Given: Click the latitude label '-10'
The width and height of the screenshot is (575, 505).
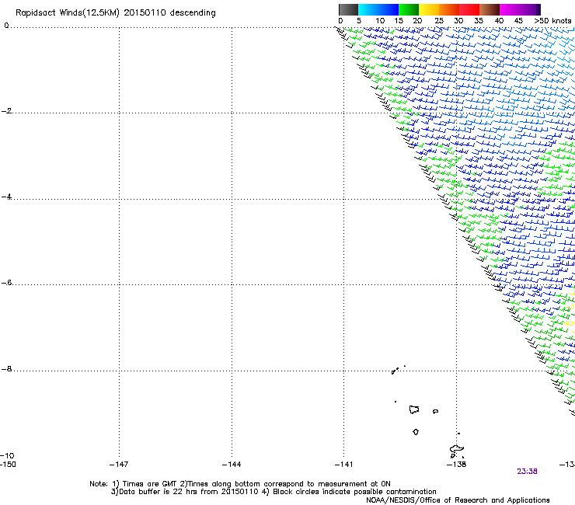Looking at the screenshot, I should [7, 455].
